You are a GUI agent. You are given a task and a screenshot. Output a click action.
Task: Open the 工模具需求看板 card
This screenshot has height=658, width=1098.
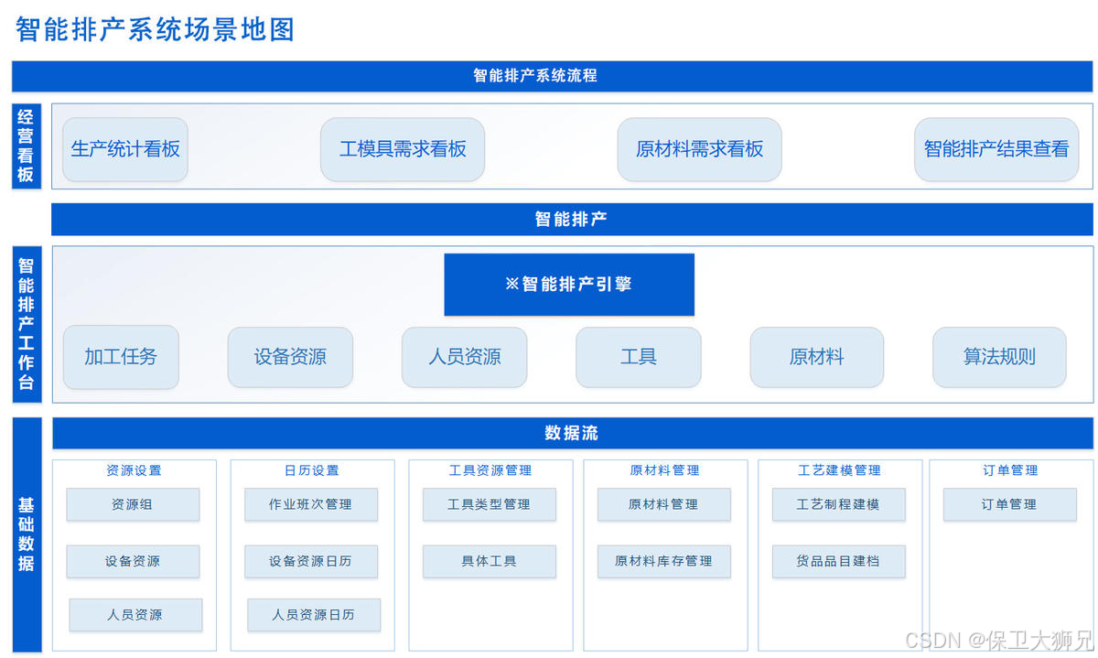click(x=403, y=149)
